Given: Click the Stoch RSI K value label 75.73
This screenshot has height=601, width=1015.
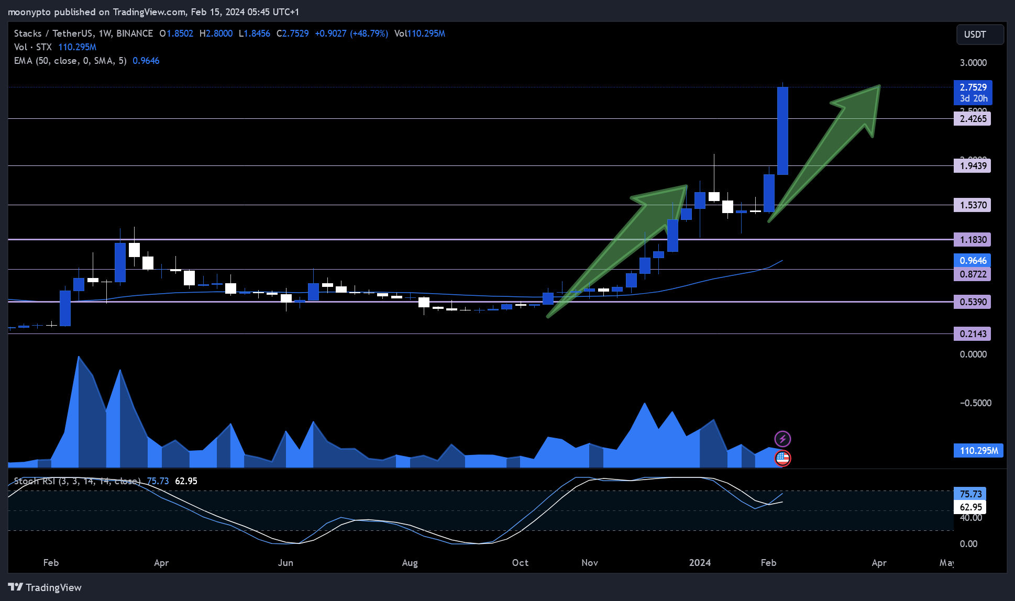Looking at the screenshot, I should tap(970, 494).
